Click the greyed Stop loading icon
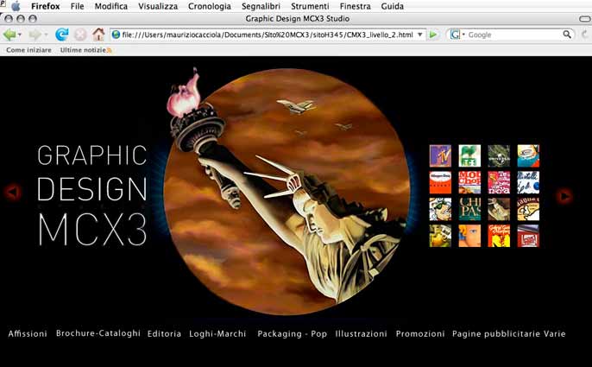Screen dimensions: 592x367 [80, 35]
